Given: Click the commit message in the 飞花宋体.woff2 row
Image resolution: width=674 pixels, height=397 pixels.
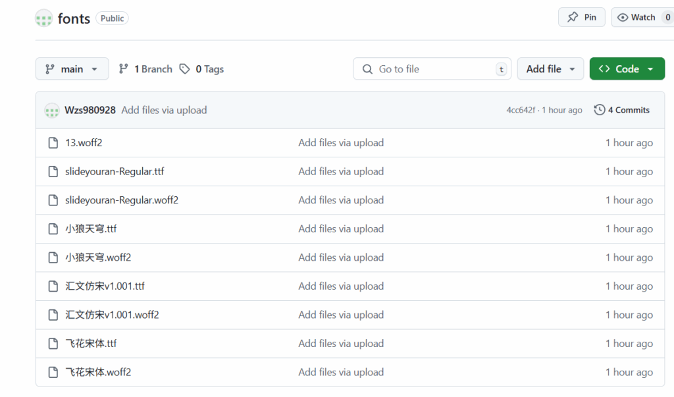Looking at the screenshot, I should pyautogui.click(x=341, y=372).
